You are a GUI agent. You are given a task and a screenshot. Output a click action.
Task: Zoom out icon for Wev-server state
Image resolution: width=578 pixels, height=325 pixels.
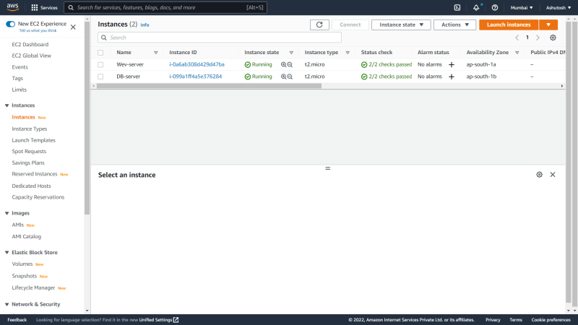[x=290, y=64]
